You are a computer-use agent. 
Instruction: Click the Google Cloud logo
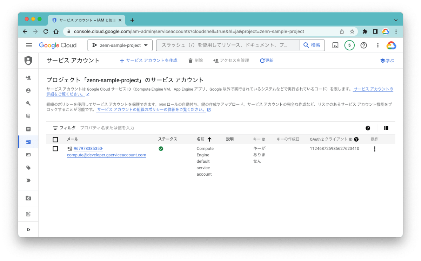pyautogui.click(x=58, y=45)
